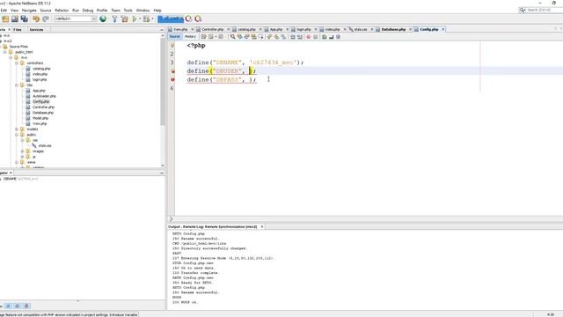Image resolution: width=563 pixels, height=317 pixels.
Task: Open the Source menu
Action: coord(46,11)
